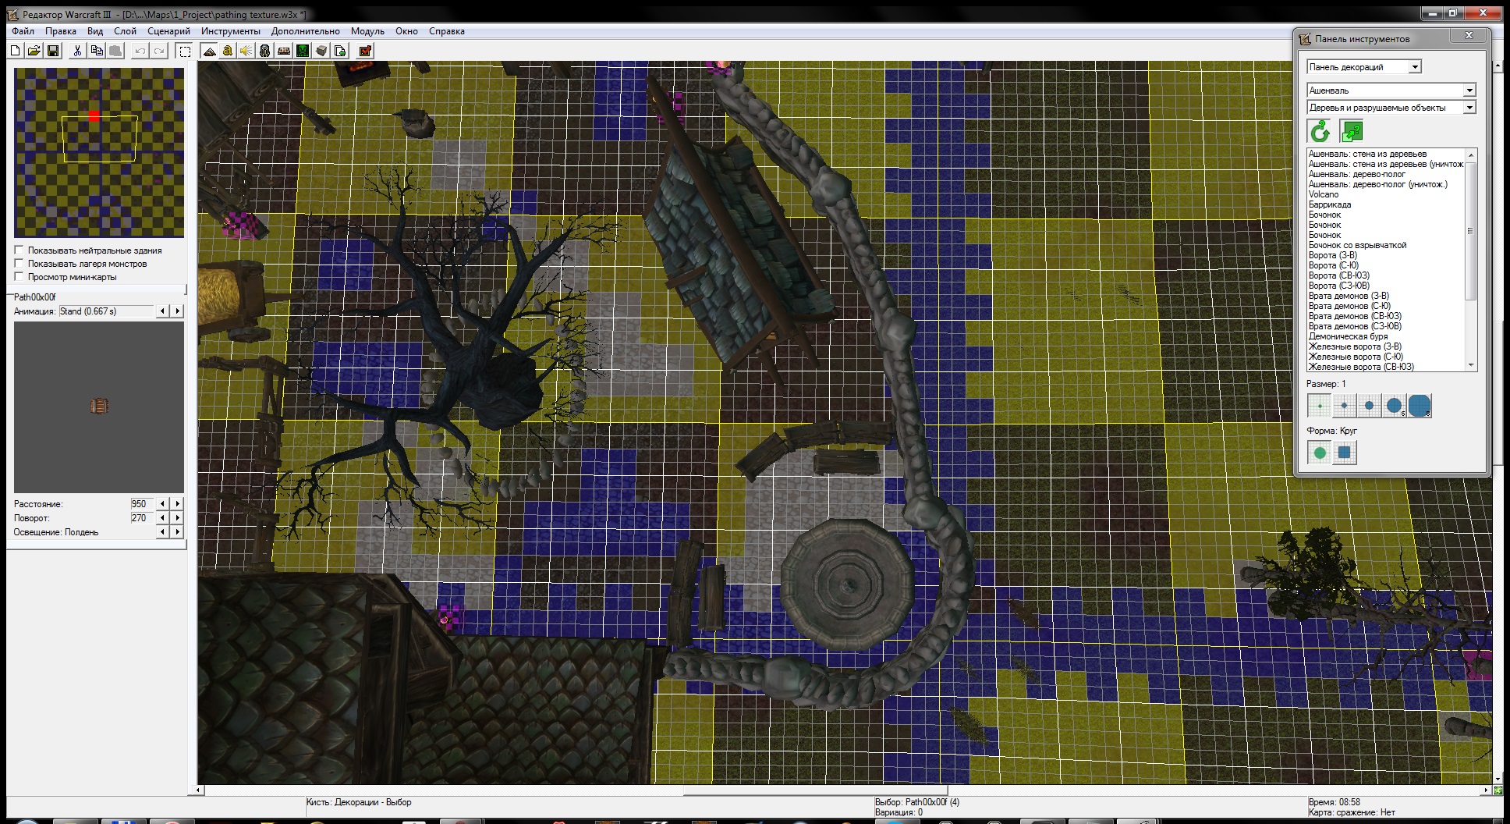Create a new map with toolbar icon
Screen dimensions: 1510x824
click(16, 51)
